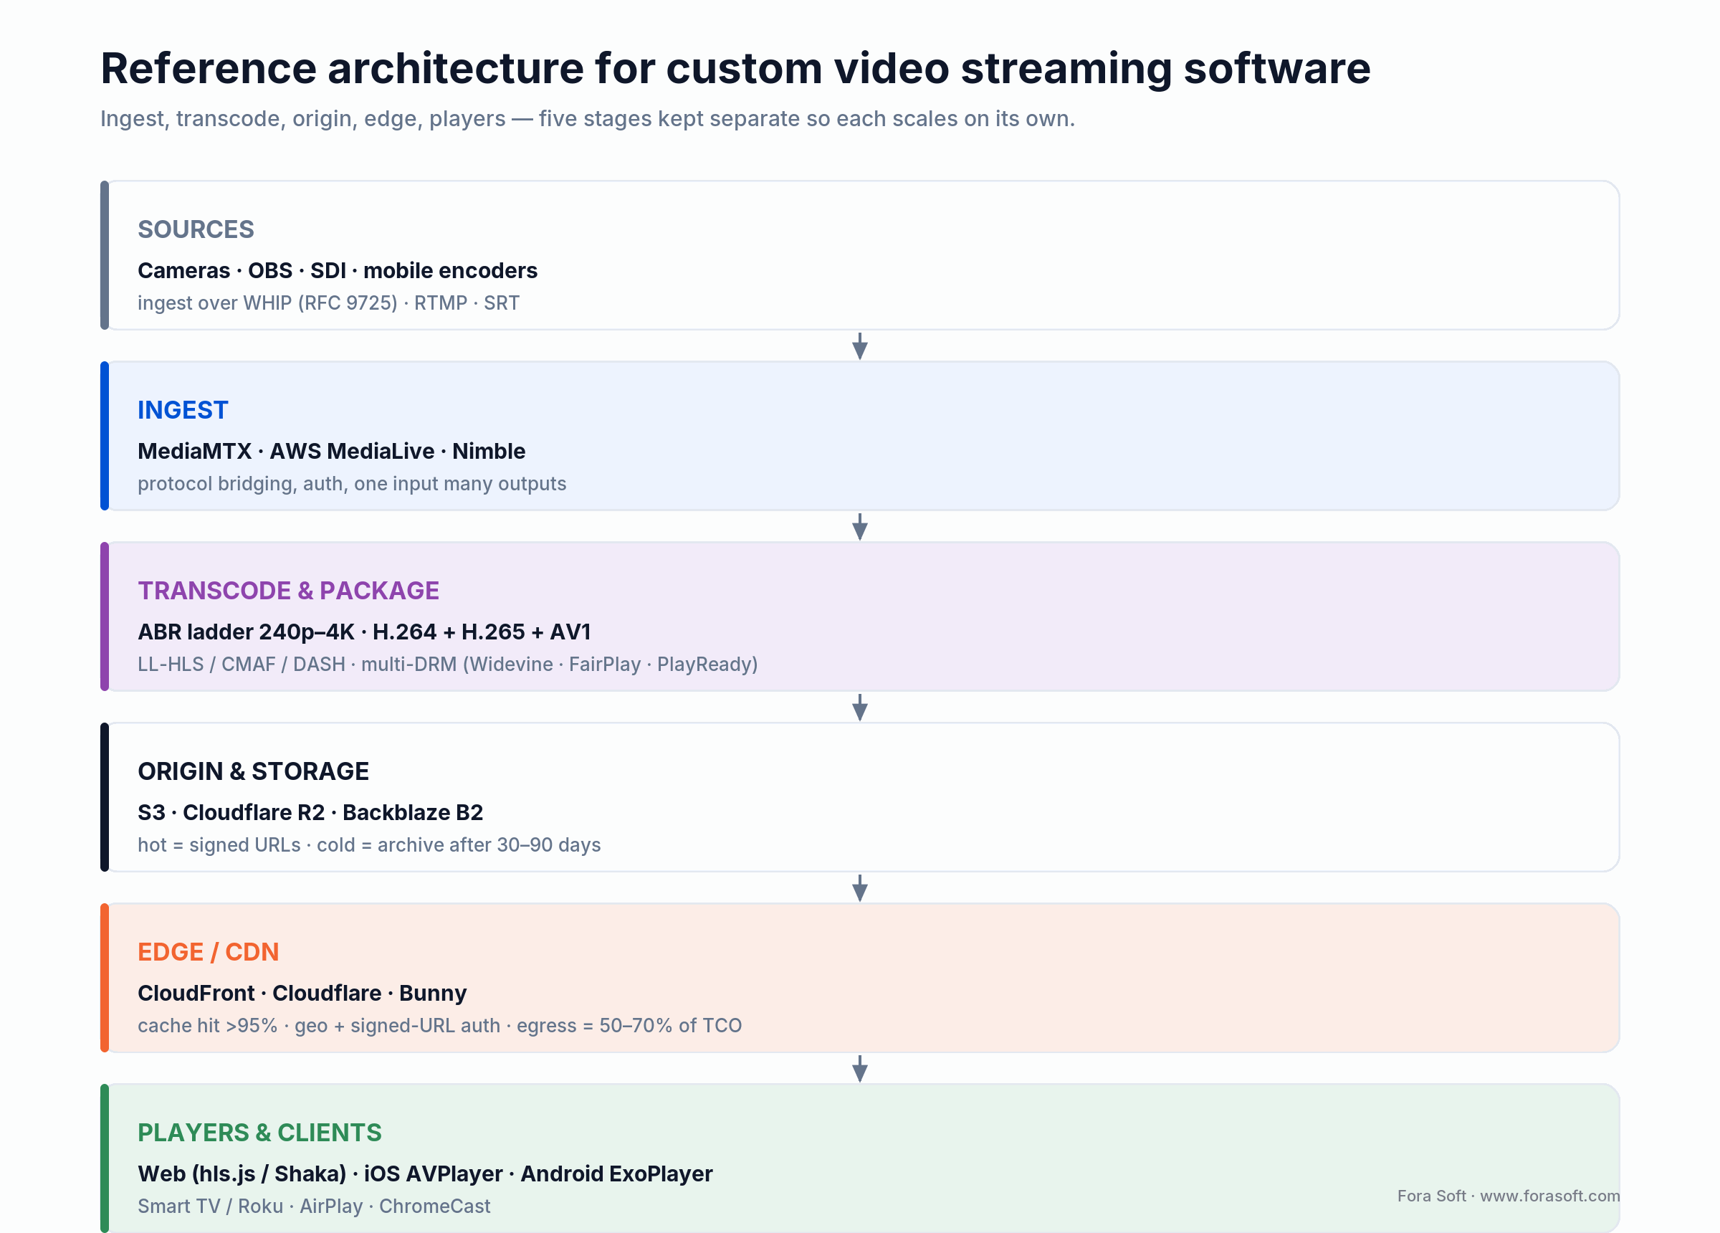Click 'Smart TV / Roku · AirPlay · ChromeCast'

coord(314,1206)
